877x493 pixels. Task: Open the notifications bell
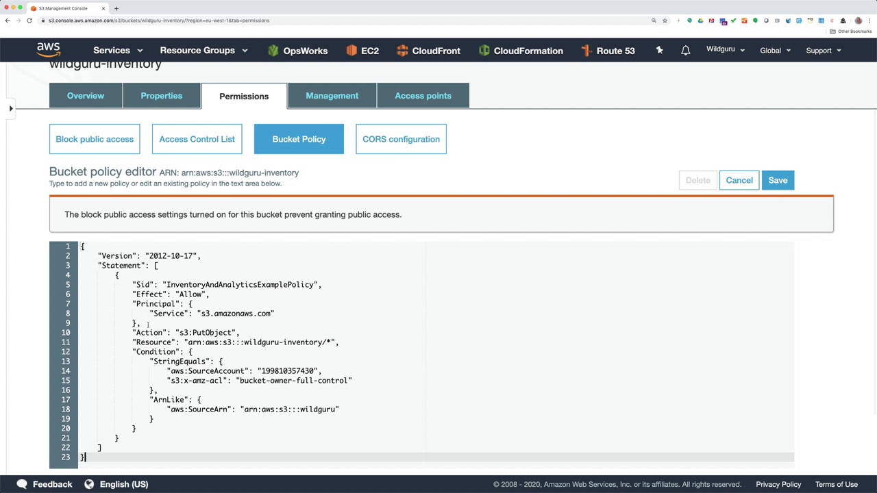[x=685, y=50]
